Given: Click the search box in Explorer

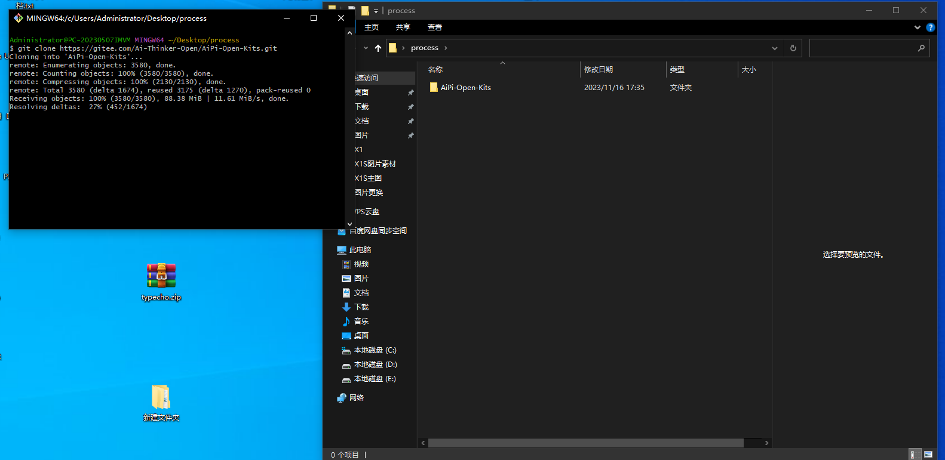Looking at the screenshot, I should pyautogui.click(x=869, y=48).
